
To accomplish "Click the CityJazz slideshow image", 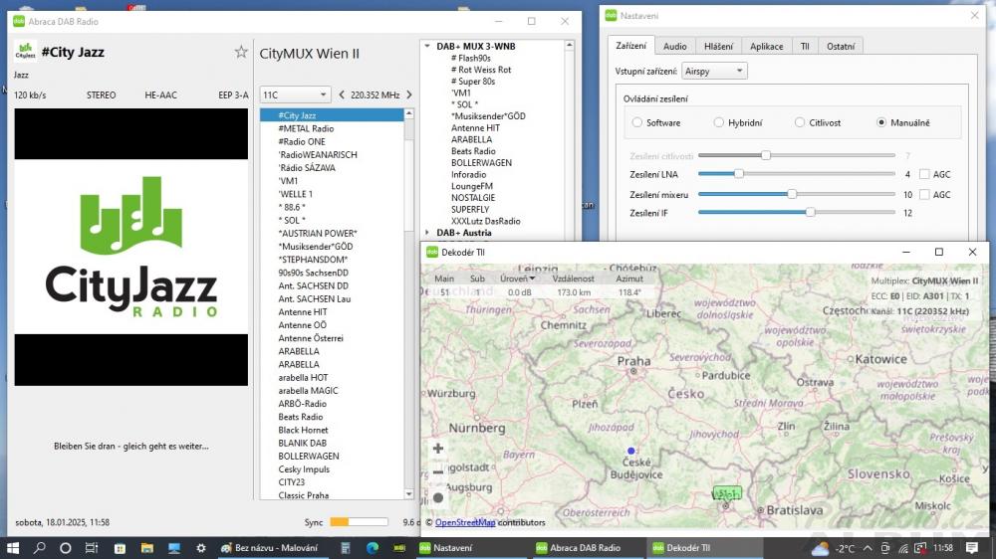I will tap(131, 247).
